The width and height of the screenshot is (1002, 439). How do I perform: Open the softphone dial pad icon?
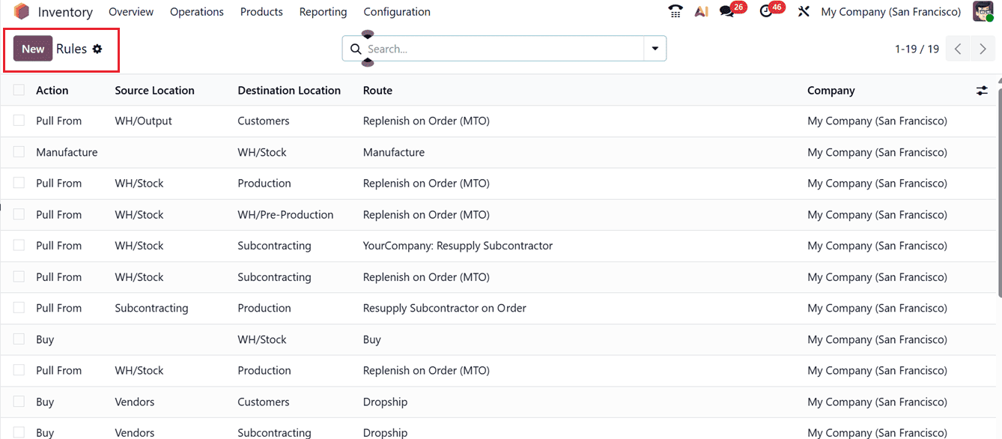pyautogui.click(x=675, y=11)
